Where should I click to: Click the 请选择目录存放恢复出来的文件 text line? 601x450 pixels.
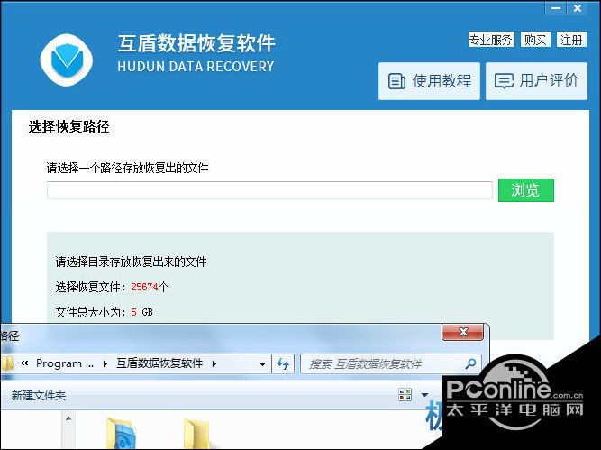tap(131, 262)
